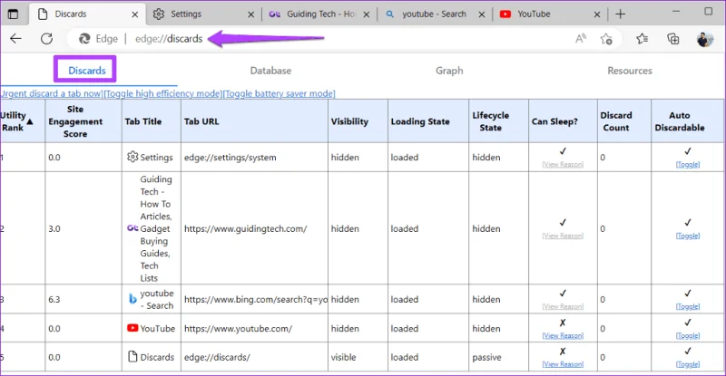The image size is (726, 376).
Task: Open View Reason for Settings row
Action: point(563,164)
